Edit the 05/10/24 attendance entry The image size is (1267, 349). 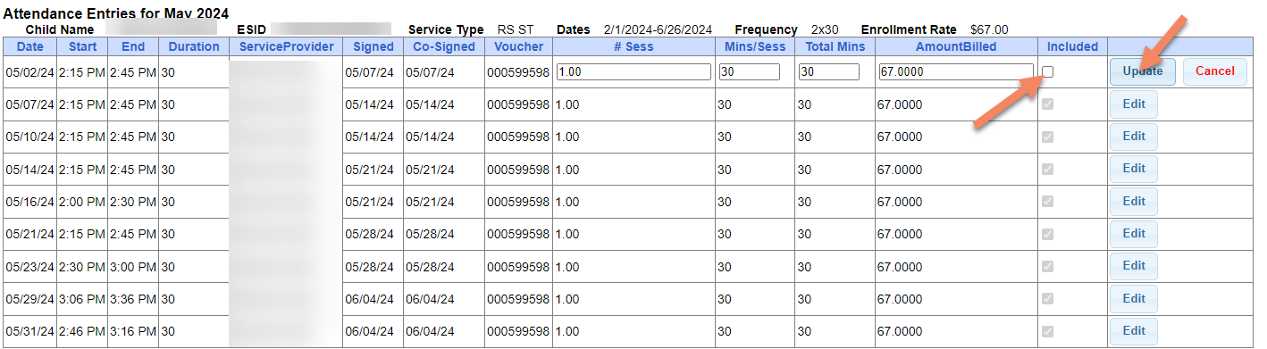[1134, 137]
